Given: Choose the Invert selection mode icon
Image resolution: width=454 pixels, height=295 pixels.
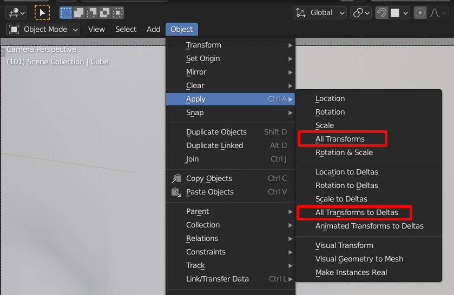Looking at the screenshot, I should point(105,13).
